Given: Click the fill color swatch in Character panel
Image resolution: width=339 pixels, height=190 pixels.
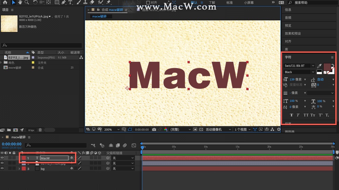Looking at the screenshot, I should 327,67.
